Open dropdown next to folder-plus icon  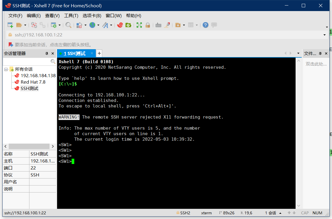coord(184,25)
